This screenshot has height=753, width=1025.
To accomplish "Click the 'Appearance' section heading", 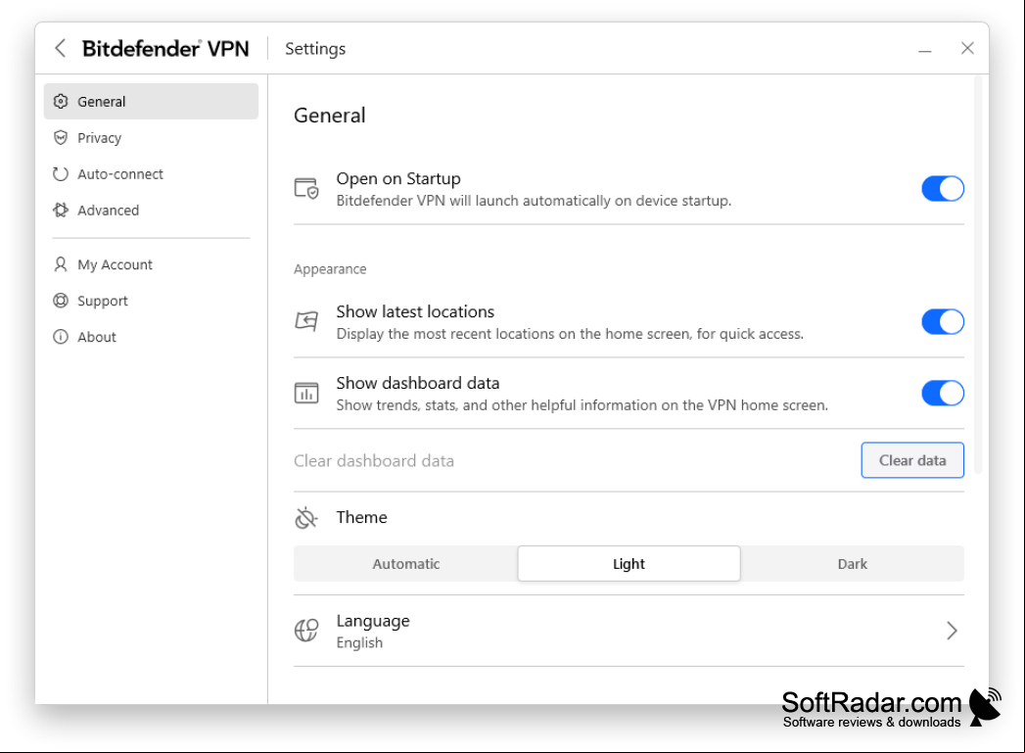I will [330, 269].
